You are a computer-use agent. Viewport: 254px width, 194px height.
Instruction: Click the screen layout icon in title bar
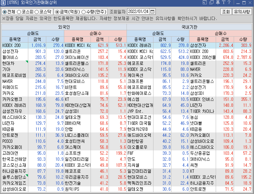pyautogui.click(x=204, y=3)
